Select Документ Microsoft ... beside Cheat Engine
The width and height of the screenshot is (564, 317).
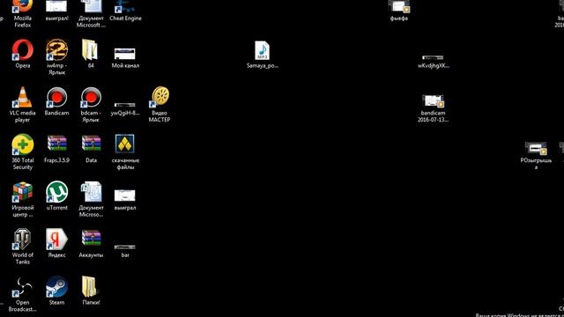click(91, 14)
